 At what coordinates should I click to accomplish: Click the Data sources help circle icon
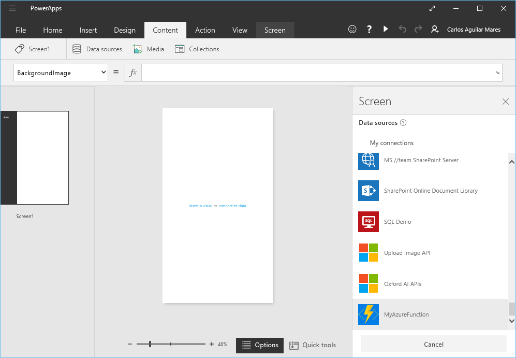coord(403,123)
